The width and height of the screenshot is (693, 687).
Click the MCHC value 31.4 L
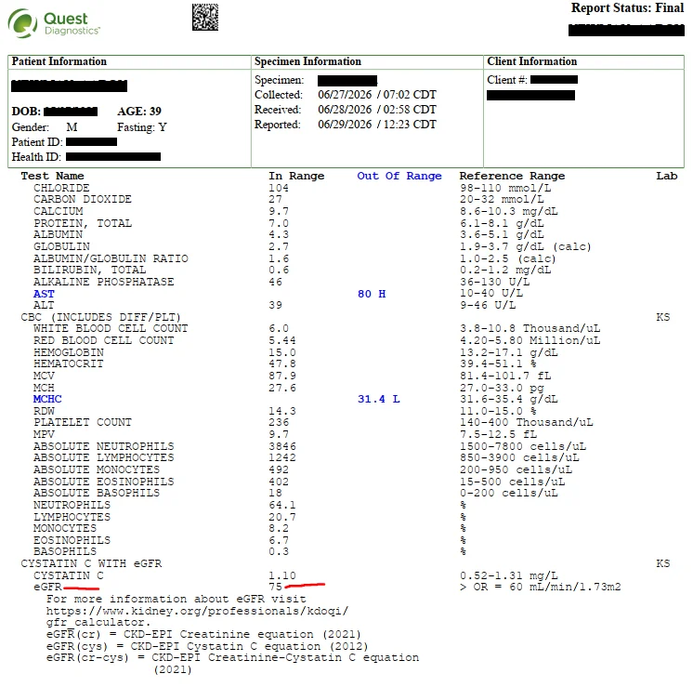pos(378,399)
